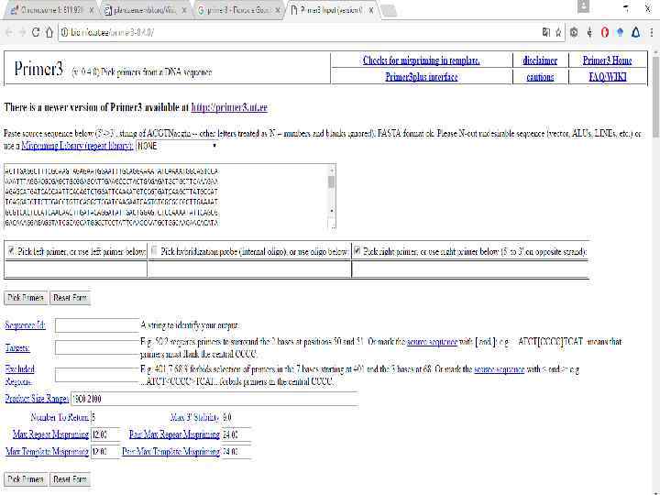Image resolution: width=660 pixels, height=495 pixels.
Task: Expand the Mispriming Library NONE dropdown
Action: [x=177, y=146]
